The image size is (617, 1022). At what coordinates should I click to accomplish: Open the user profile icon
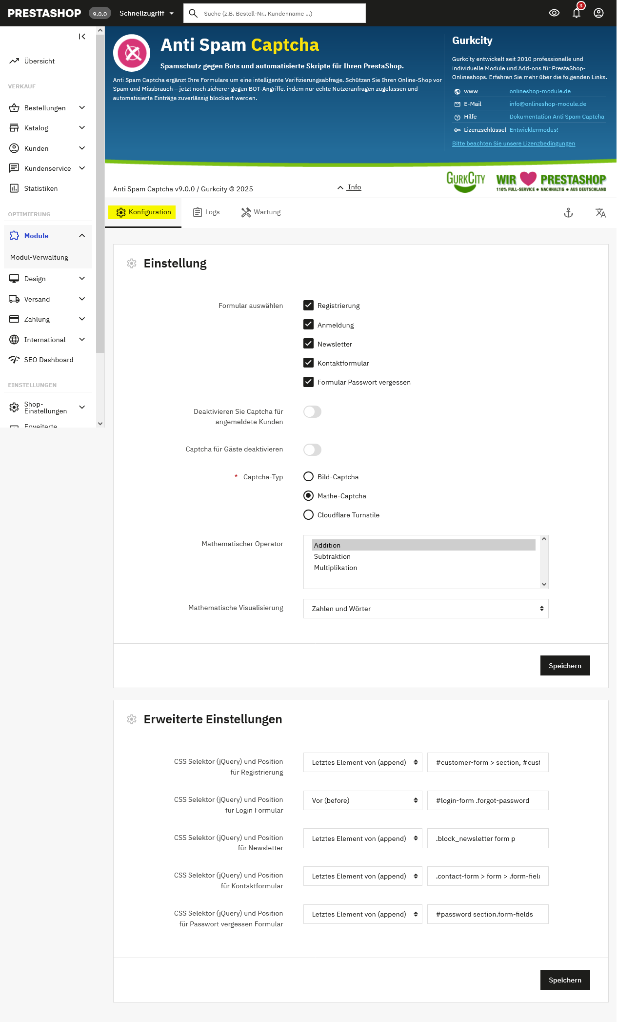pyautogui.click(x=598, y=13)
